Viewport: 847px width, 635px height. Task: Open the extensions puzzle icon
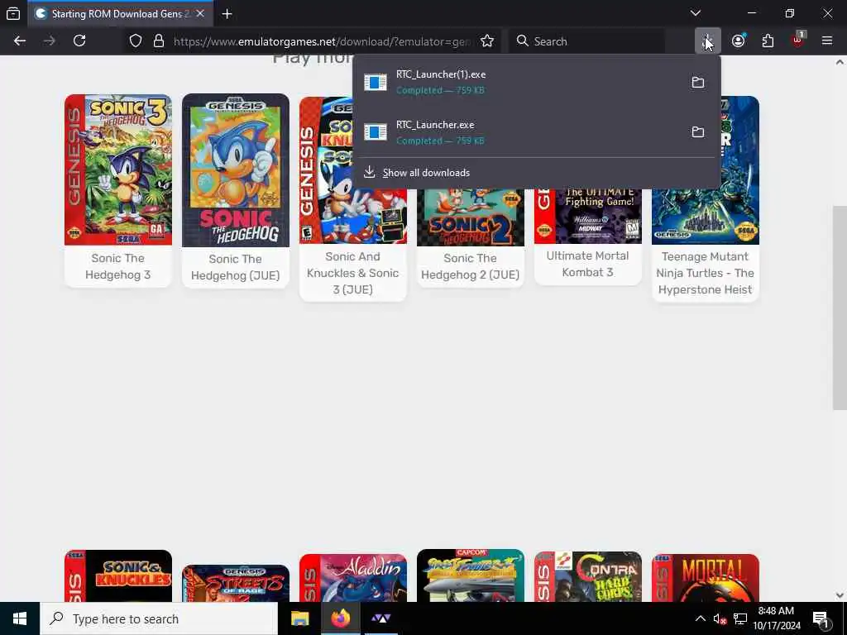(x=768, y=41)
